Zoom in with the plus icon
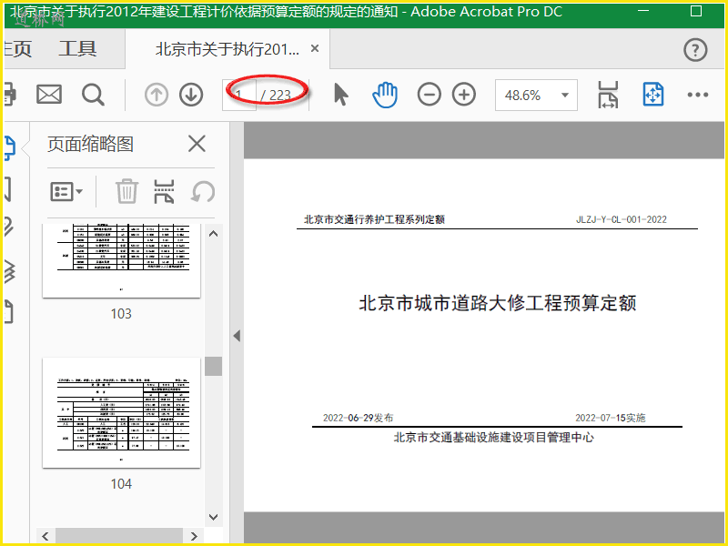The width and height of the screenshot is (728, 546). [x=464, y=95]
